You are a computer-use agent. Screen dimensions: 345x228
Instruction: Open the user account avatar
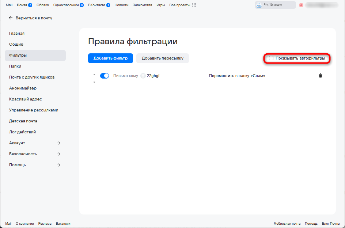click(301, 5)
